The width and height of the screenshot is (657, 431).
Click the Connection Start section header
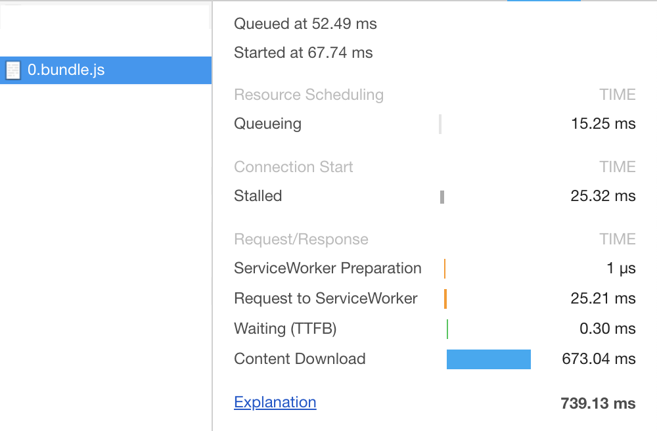[x=294, y=167]
